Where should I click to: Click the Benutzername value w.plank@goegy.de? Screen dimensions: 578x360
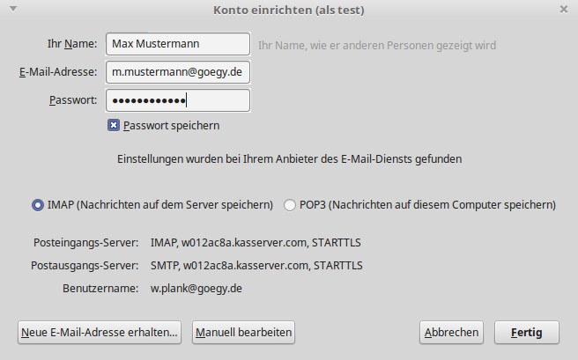coord(197,288)
